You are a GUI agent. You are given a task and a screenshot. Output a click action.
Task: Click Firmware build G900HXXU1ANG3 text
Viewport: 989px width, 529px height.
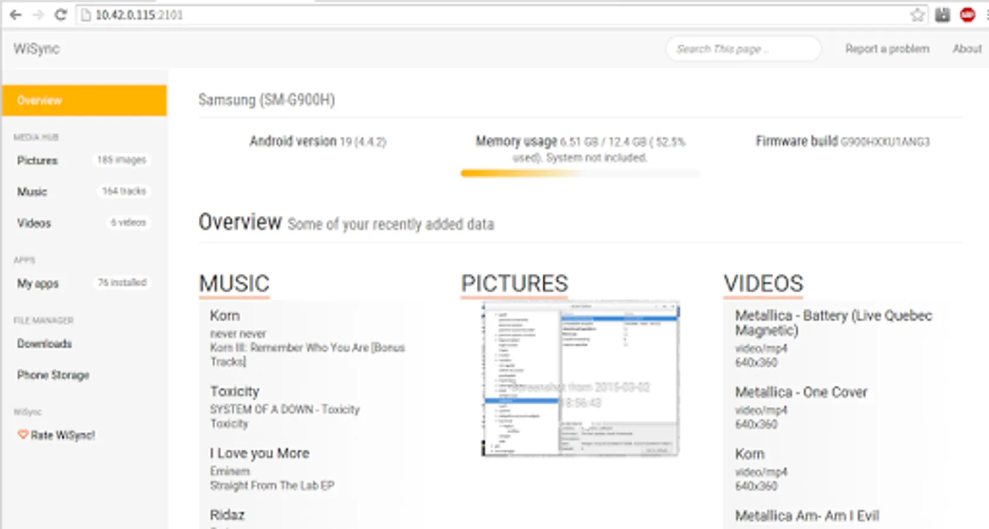tap(843, 141)
